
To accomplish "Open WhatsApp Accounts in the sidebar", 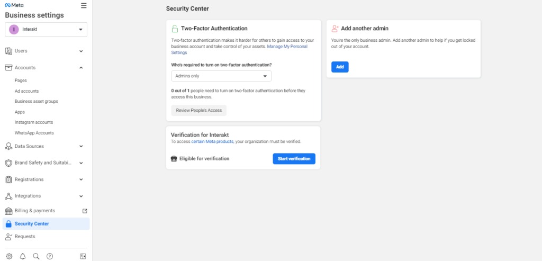I will (x=34, y=133).
